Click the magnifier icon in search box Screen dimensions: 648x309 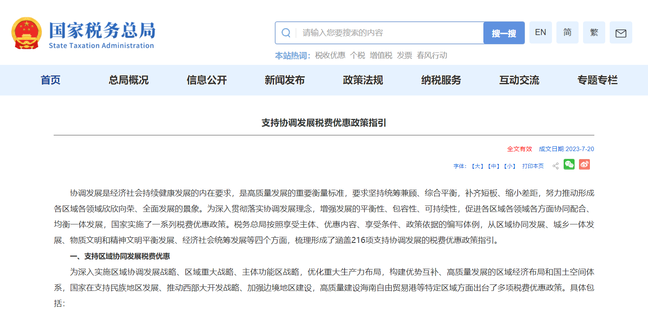click(x=286, y=33)
